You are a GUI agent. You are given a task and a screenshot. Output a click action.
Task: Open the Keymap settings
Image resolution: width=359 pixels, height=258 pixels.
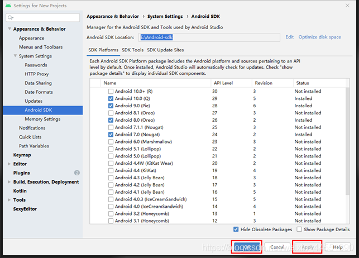22,155
